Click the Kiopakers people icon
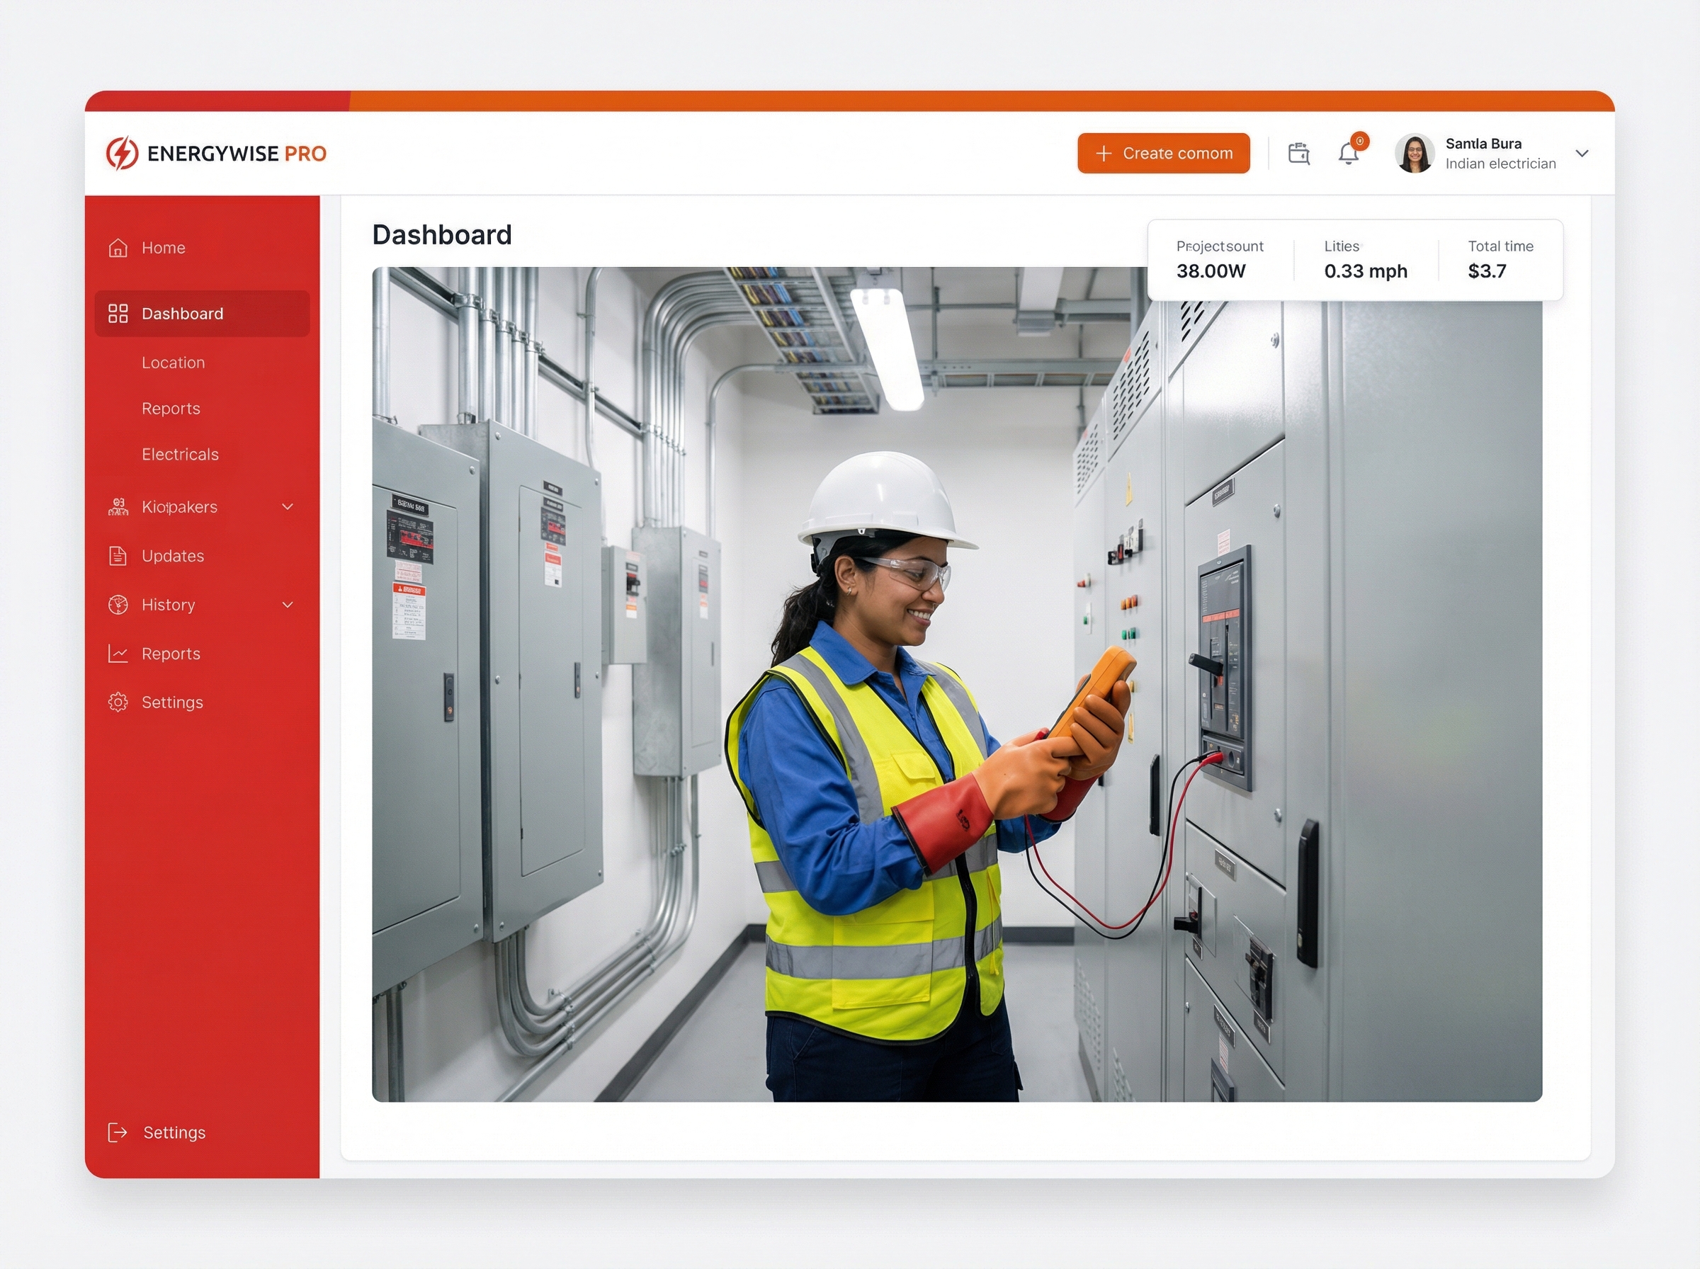This screenshot has width=1700, height=1269. (118, 507)
